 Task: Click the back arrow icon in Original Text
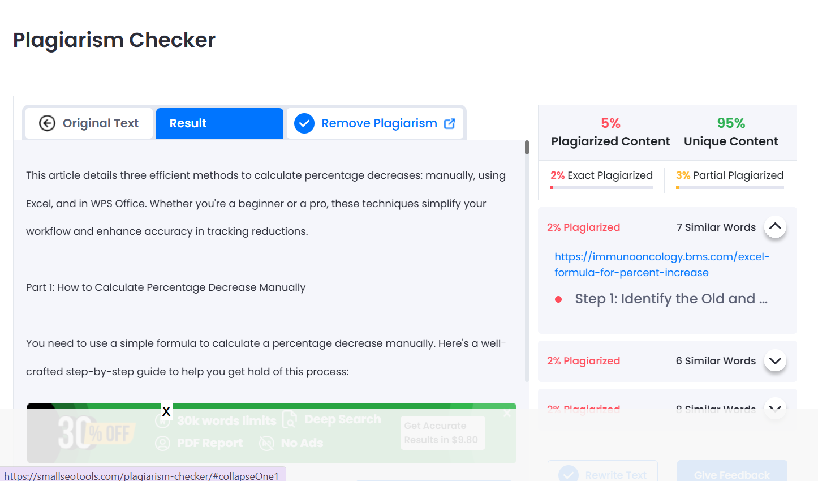pos(47,123)
